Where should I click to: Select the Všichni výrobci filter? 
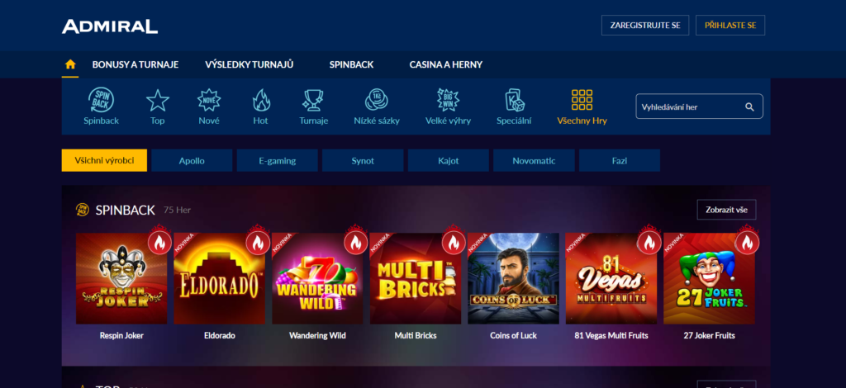coord(104,161)
